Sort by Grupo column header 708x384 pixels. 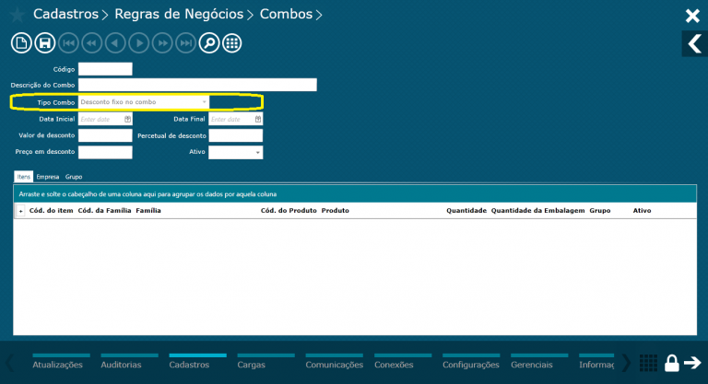599,211
